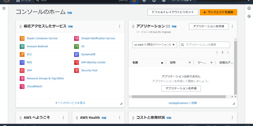Viewport: 253px width, 126px height.
Task: Click the IAM service icon
Action: tap(22, 70)
